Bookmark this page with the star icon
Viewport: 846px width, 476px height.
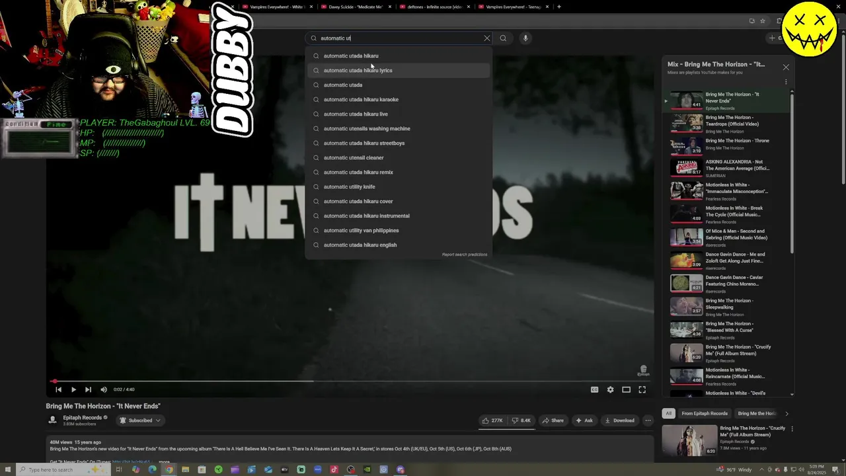click(762, 21)
